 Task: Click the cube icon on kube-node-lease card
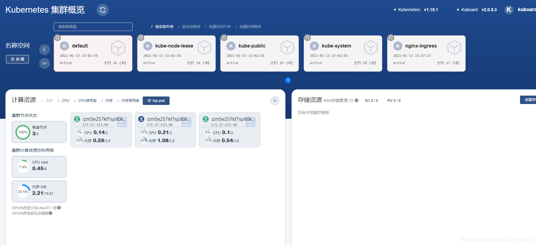tap(204, 47)
